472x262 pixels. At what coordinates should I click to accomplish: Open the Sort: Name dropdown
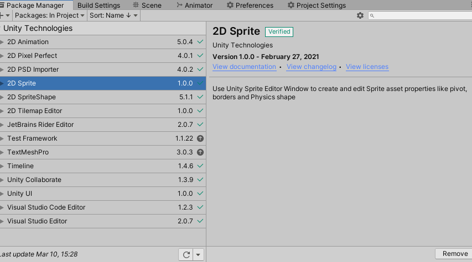pyautogui.click(x=113, y=15)
